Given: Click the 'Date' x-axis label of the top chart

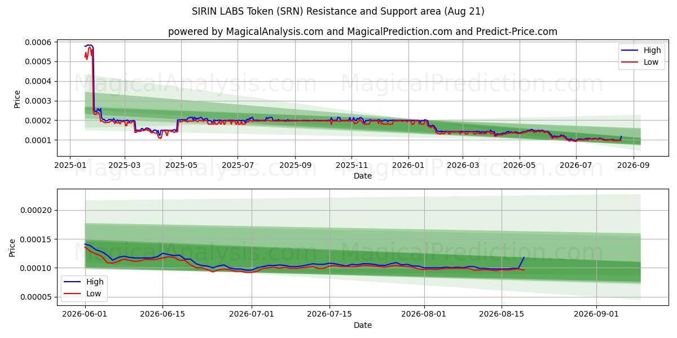Looking at the screenshot, I should point(363,176).
